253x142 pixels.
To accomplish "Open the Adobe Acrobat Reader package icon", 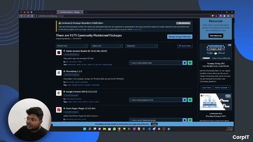I will click(x=59, y=52).
